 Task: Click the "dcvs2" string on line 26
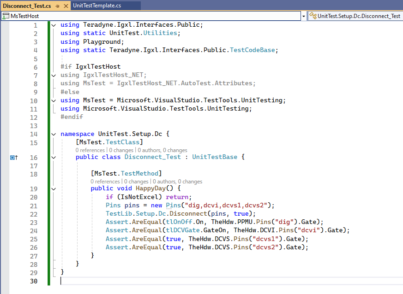(x=265, y=247)
